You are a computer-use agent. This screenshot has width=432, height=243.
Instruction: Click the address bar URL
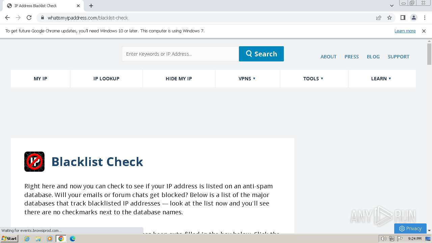pyautogui.click(x=88, y=18)
